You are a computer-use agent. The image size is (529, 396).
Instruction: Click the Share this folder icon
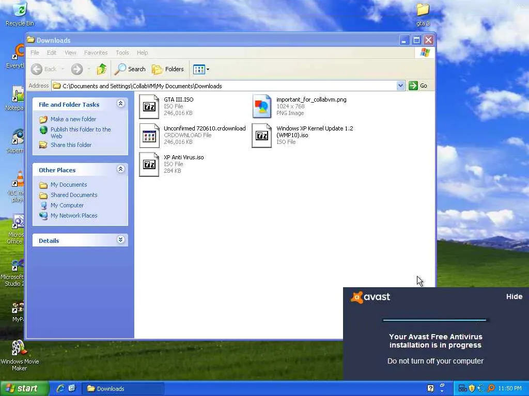[43, 145]
